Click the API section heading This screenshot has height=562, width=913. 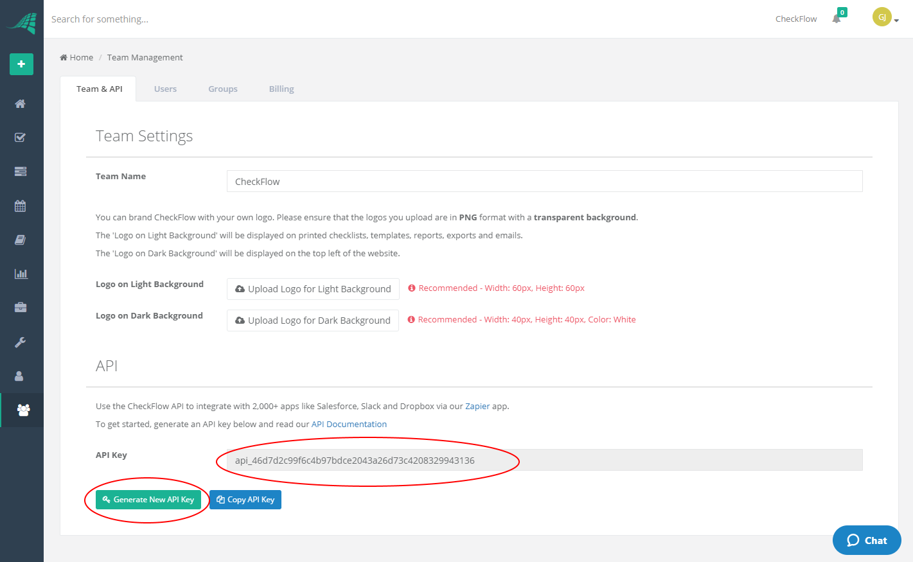click(107, 366)
